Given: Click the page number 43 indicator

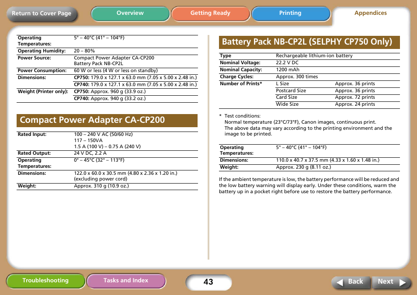Looking at the screenshot, I should 208,282.
